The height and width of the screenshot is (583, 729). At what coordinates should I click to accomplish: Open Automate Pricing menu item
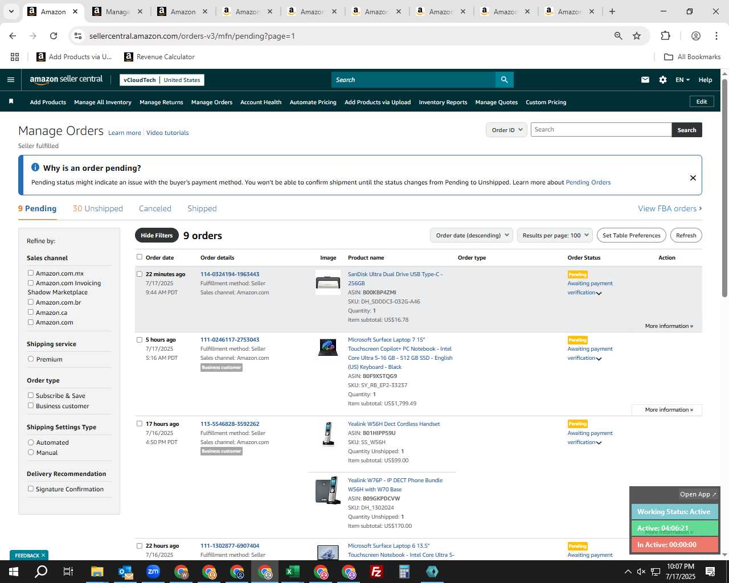313,102
